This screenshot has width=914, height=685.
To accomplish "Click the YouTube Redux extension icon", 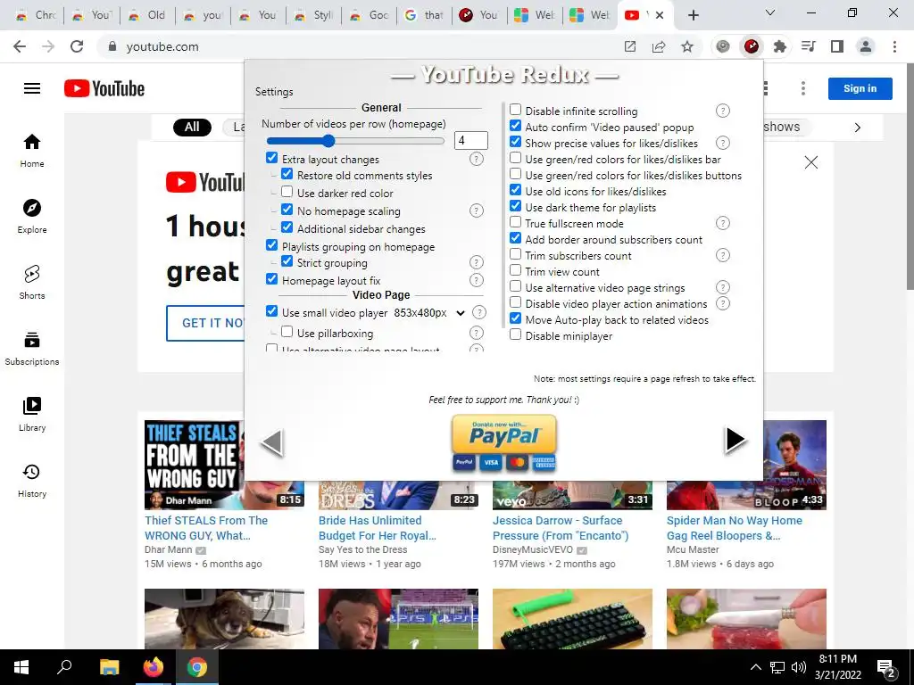I will [x=752, y=46].
